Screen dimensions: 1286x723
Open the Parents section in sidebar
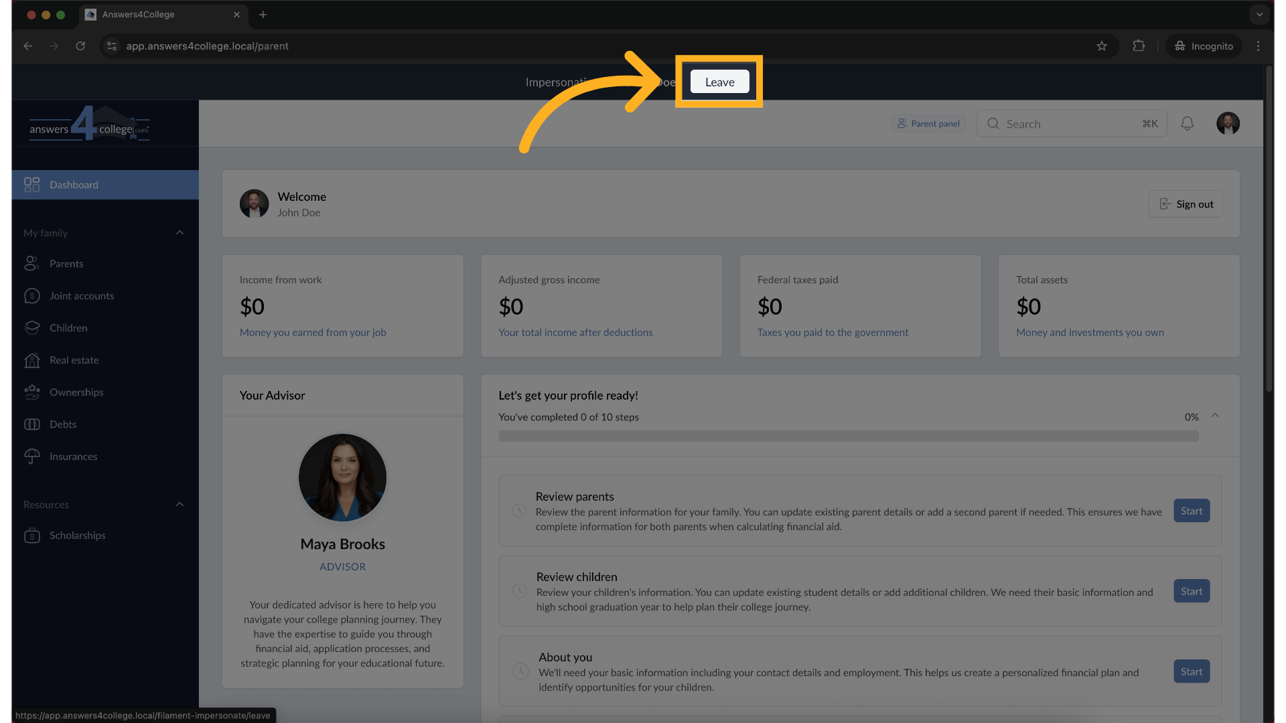[67, 263]
